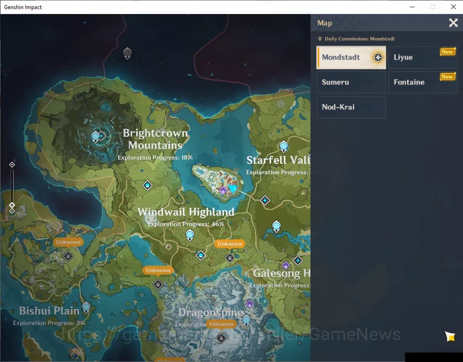The image size is (463, 362).
Task: Close the Genshin Impact window
Action: [453, 7]
